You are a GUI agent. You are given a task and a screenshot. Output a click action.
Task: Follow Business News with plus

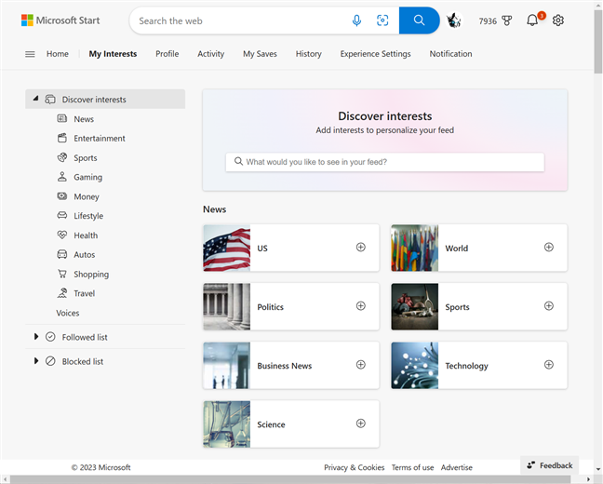(361, 365)
